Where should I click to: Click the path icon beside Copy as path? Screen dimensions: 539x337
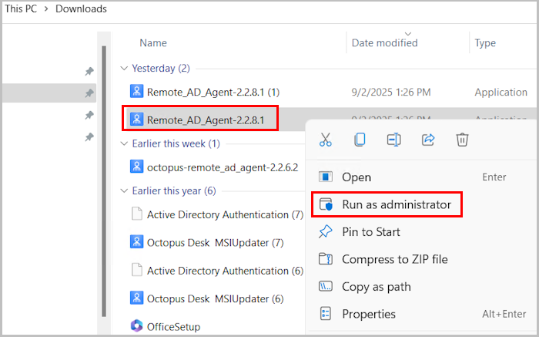point(325,286)
